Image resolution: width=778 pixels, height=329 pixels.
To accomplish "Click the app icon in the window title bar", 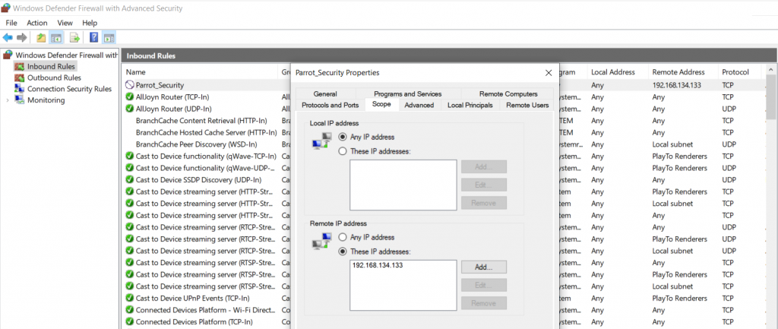I will 6,8.
